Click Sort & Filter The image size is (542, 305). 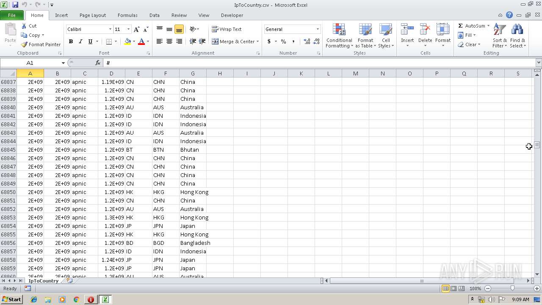pos(500,36)
